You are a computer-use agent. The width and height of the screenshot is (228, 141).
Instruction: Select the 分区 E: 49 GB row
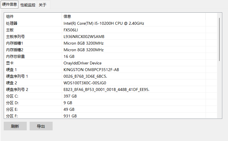pyautogui.click(x=110, y=109)
